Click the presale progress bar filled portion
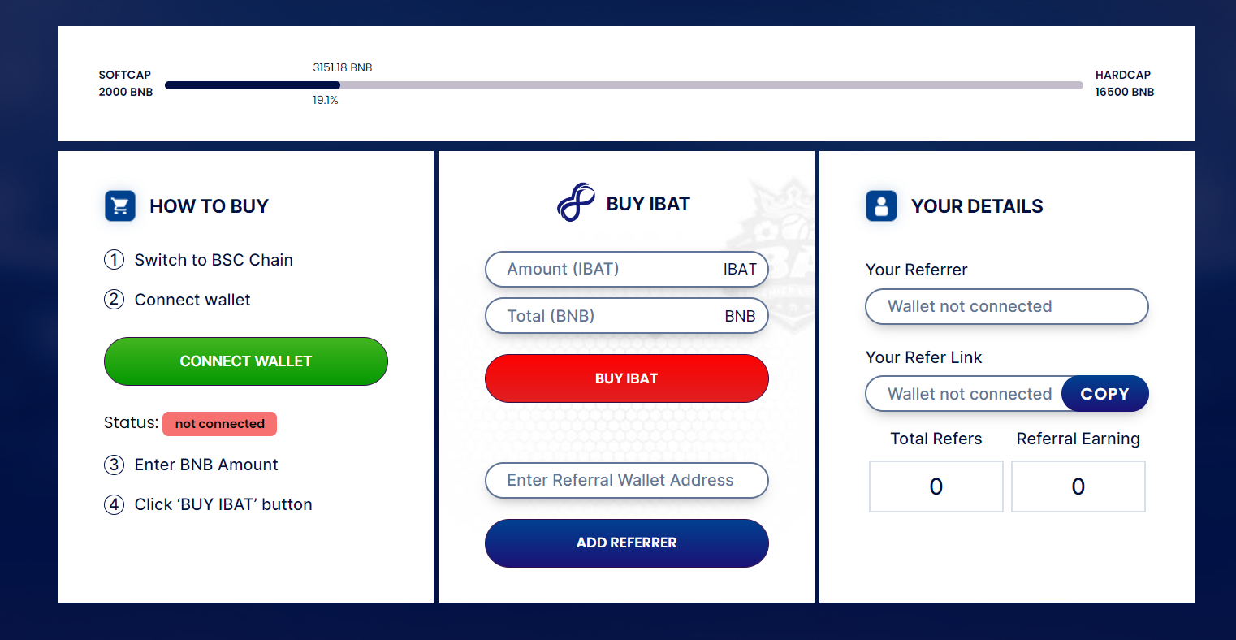1236x640 pixels. point(253,85)
